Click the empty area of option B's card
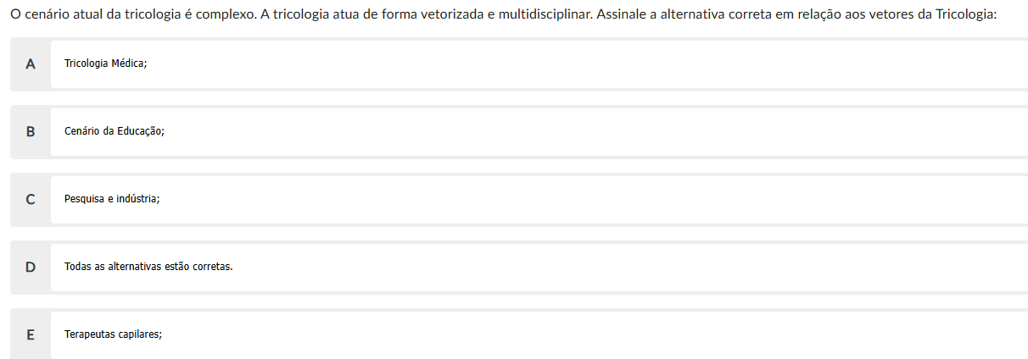 click(x=594, y=131)
